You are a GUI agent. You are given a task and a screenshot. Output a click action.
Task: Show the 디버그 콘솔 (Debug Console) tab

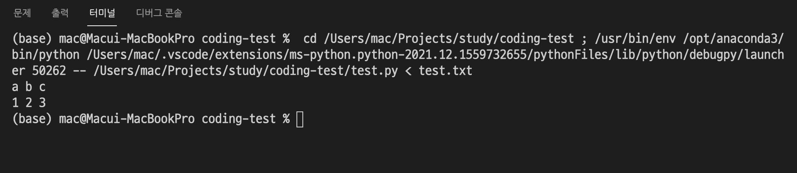tap(159, 13)
